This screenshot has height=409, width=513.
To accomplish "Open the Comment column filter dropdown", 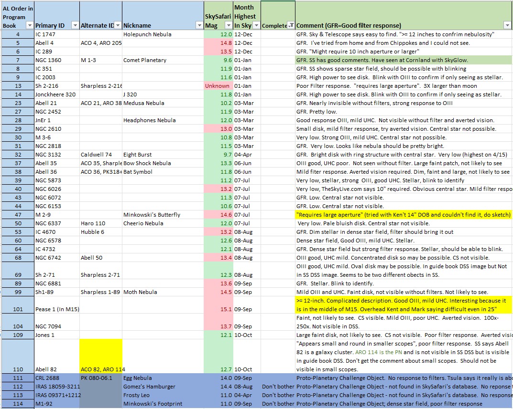I will coord(507,25).
